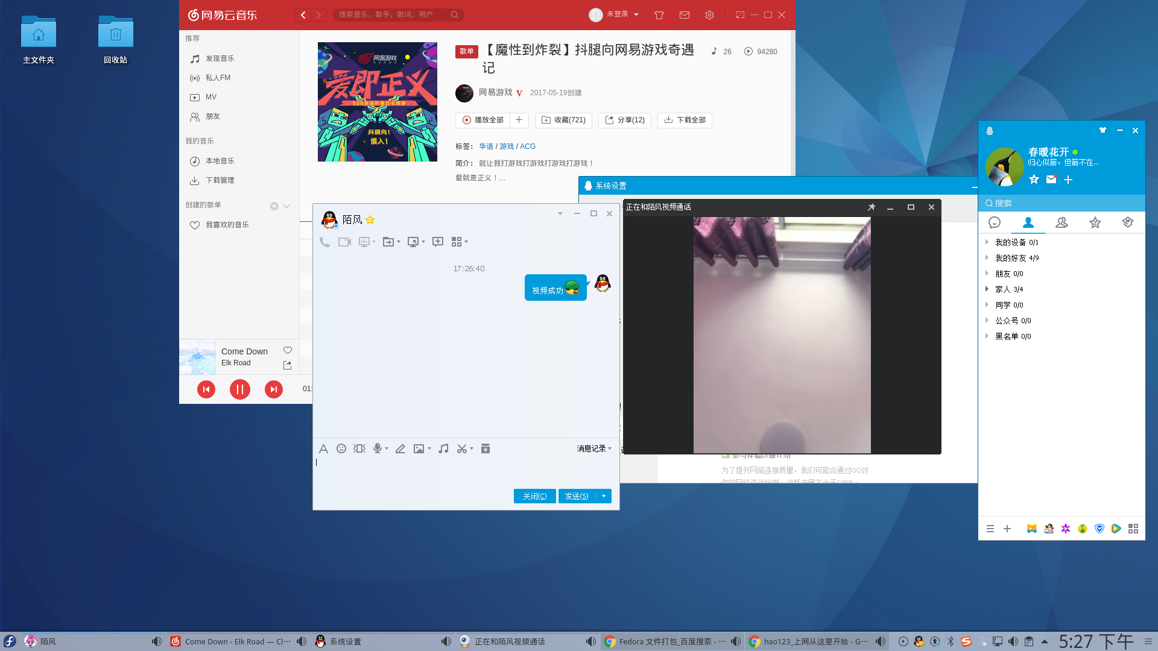Click the emoji face icon in chat toolbar
This screenshot has width=1158, height=651.
(x=341, y=448)
